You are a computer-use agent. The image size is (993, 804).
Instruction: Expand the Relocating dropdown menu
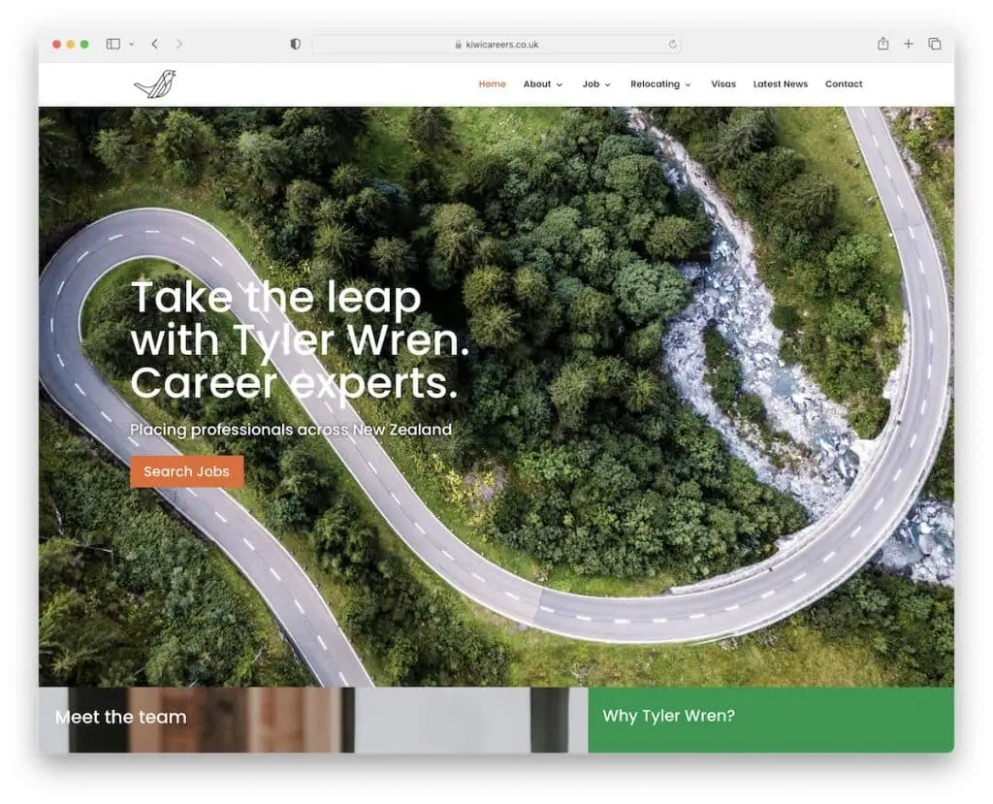click(x=660, y=84)
